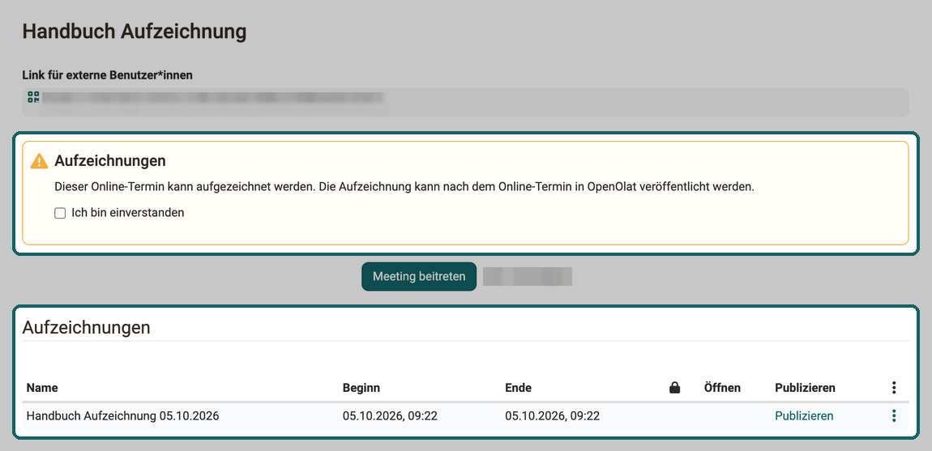The height and width of the screenshot is (451, 932).
Task: Click the Publizieren link in the recording row
Action: [804, 416]
